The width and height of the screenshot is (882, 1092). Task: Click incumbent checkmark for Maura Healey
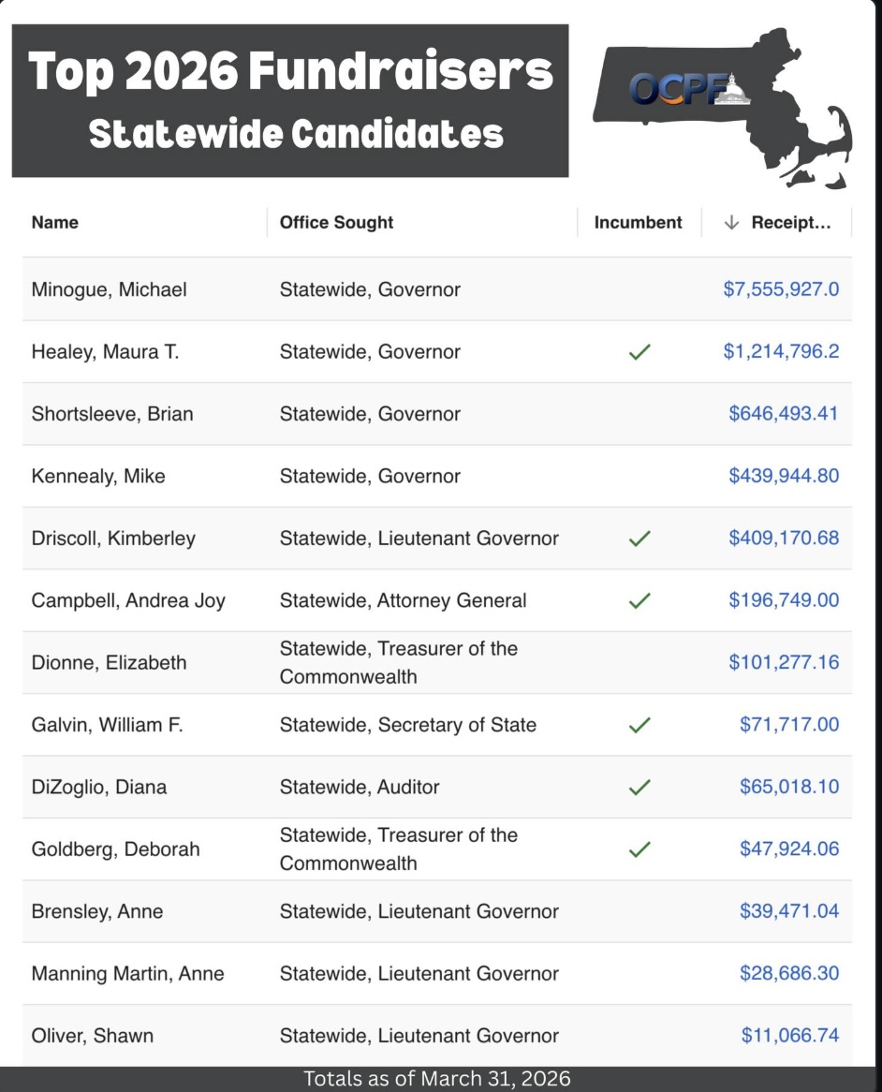pos(639,353)
